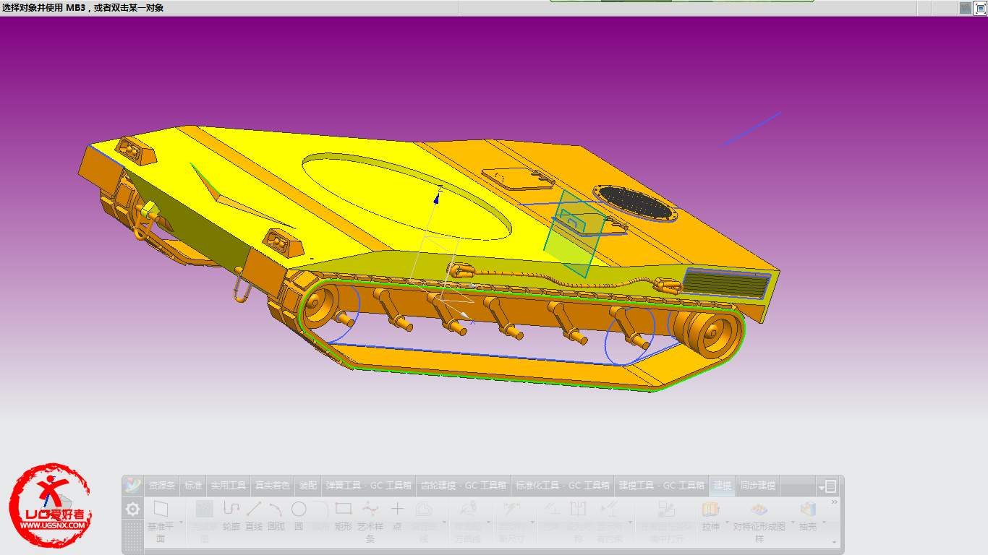Open 标准化工具 - GC 工具箱 tab
The width and height of the screenshot is (988, 555).
pos(563,486)
